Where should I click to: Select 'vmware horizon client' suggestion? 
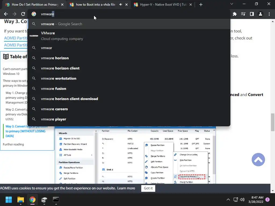(x=129, y=68)
